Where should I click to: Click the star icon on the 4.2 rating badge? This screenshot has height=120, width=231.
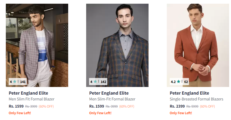tap(179, 82)
